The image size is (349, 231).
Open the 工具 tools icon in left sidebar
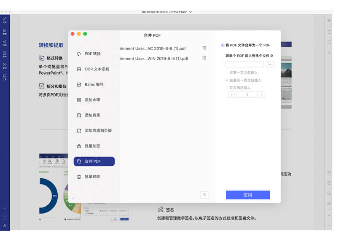click(5, 77)
